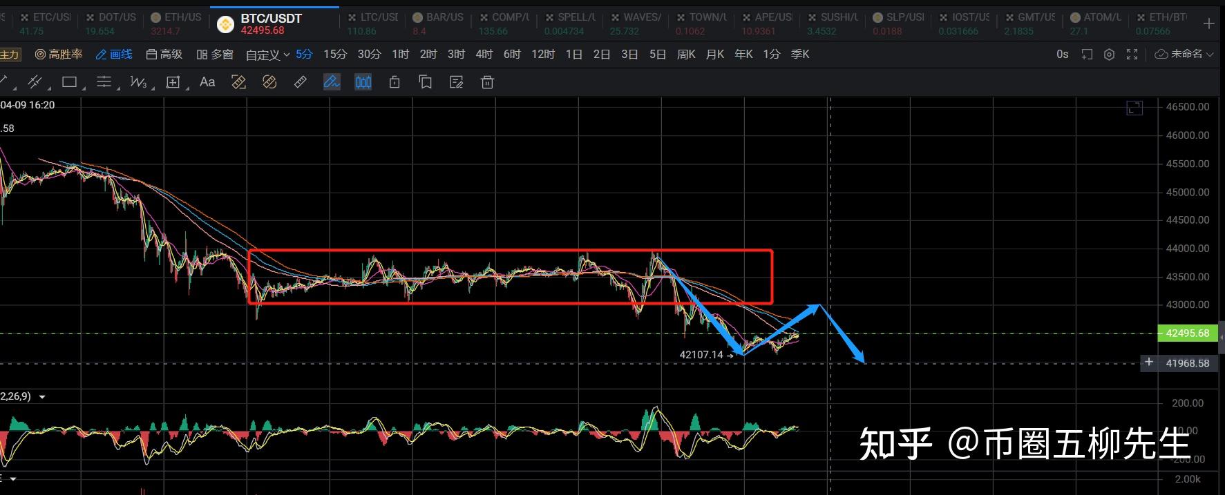The image size is (1225, 495).
Task: Open chart settings hexagon icon
Action: 1109,54
